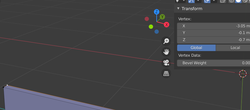Toggle the viewport overlays button
This screenshot has width=250, height=110.
click(207, 1)
